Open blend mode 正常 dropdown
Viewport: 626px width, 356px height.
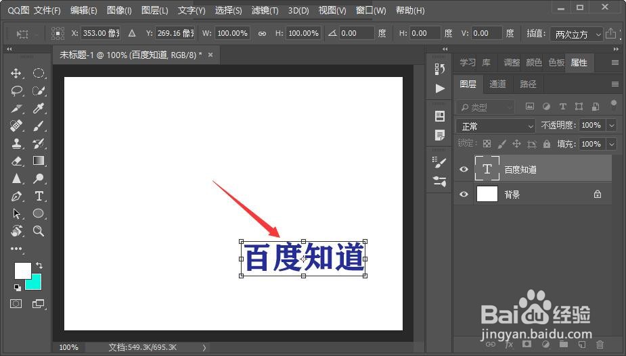(495, 126)
